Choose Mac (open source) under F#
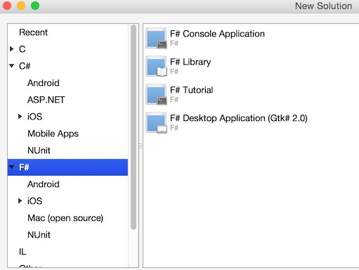The image size is (359, 270). [x=65, y=218]
